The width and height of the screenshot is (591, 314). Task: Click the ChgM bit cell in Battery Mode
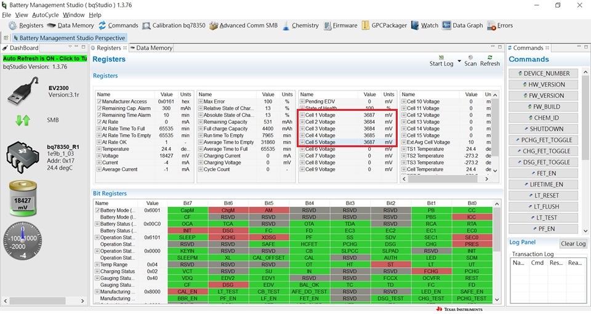tap(228, 211)
